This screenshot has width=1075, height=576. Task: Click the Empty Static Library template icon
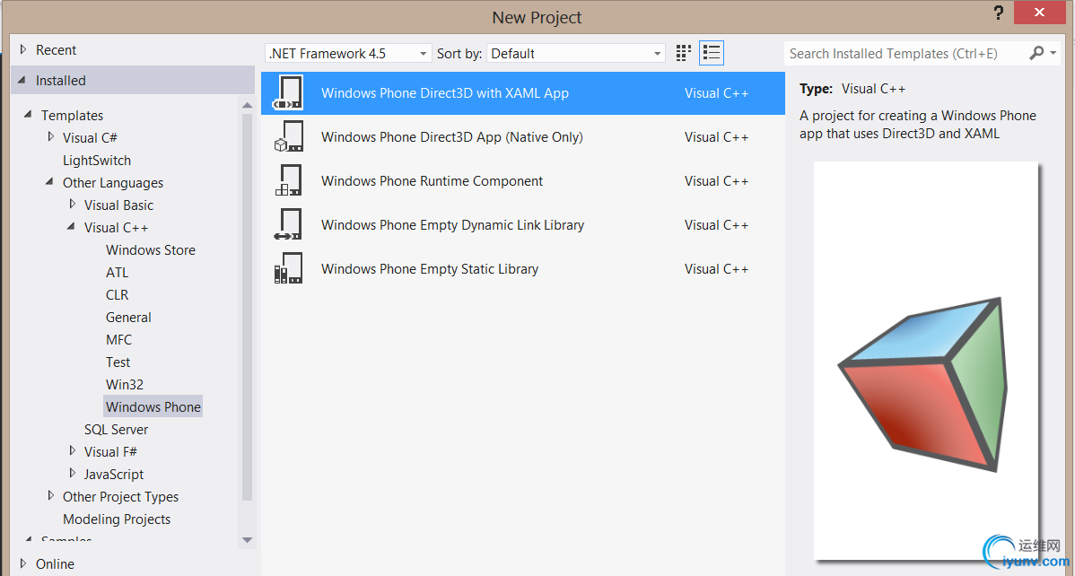tap(288, 269)
